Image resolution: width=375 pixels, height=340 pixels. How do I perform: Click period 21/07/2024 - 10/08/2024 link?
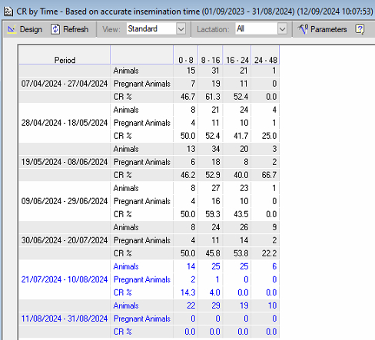(x=65, y=279)
